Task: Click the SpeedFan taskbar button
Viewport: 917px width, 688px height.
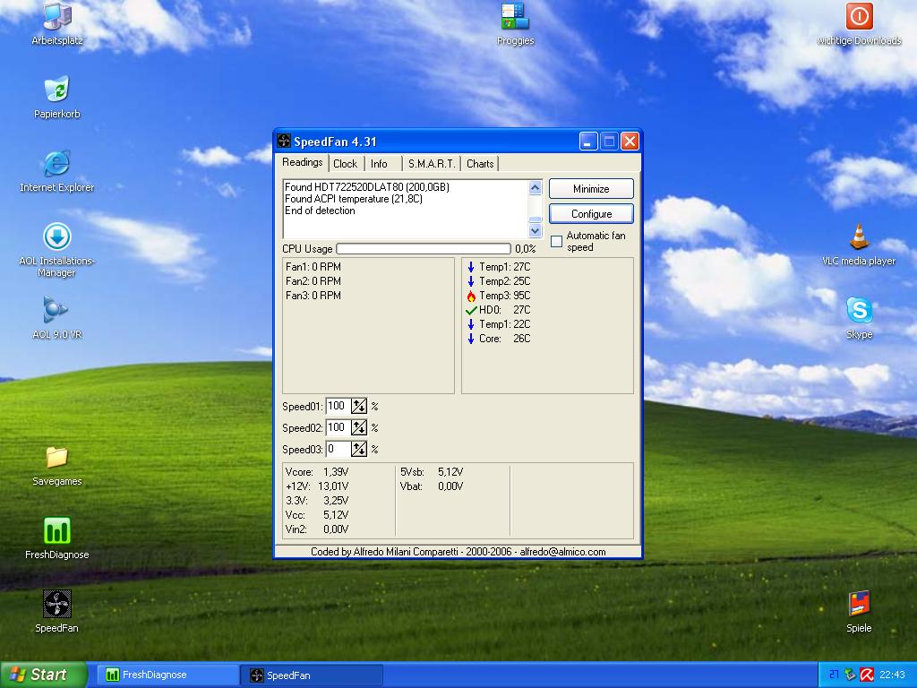Action: [313, 675]
